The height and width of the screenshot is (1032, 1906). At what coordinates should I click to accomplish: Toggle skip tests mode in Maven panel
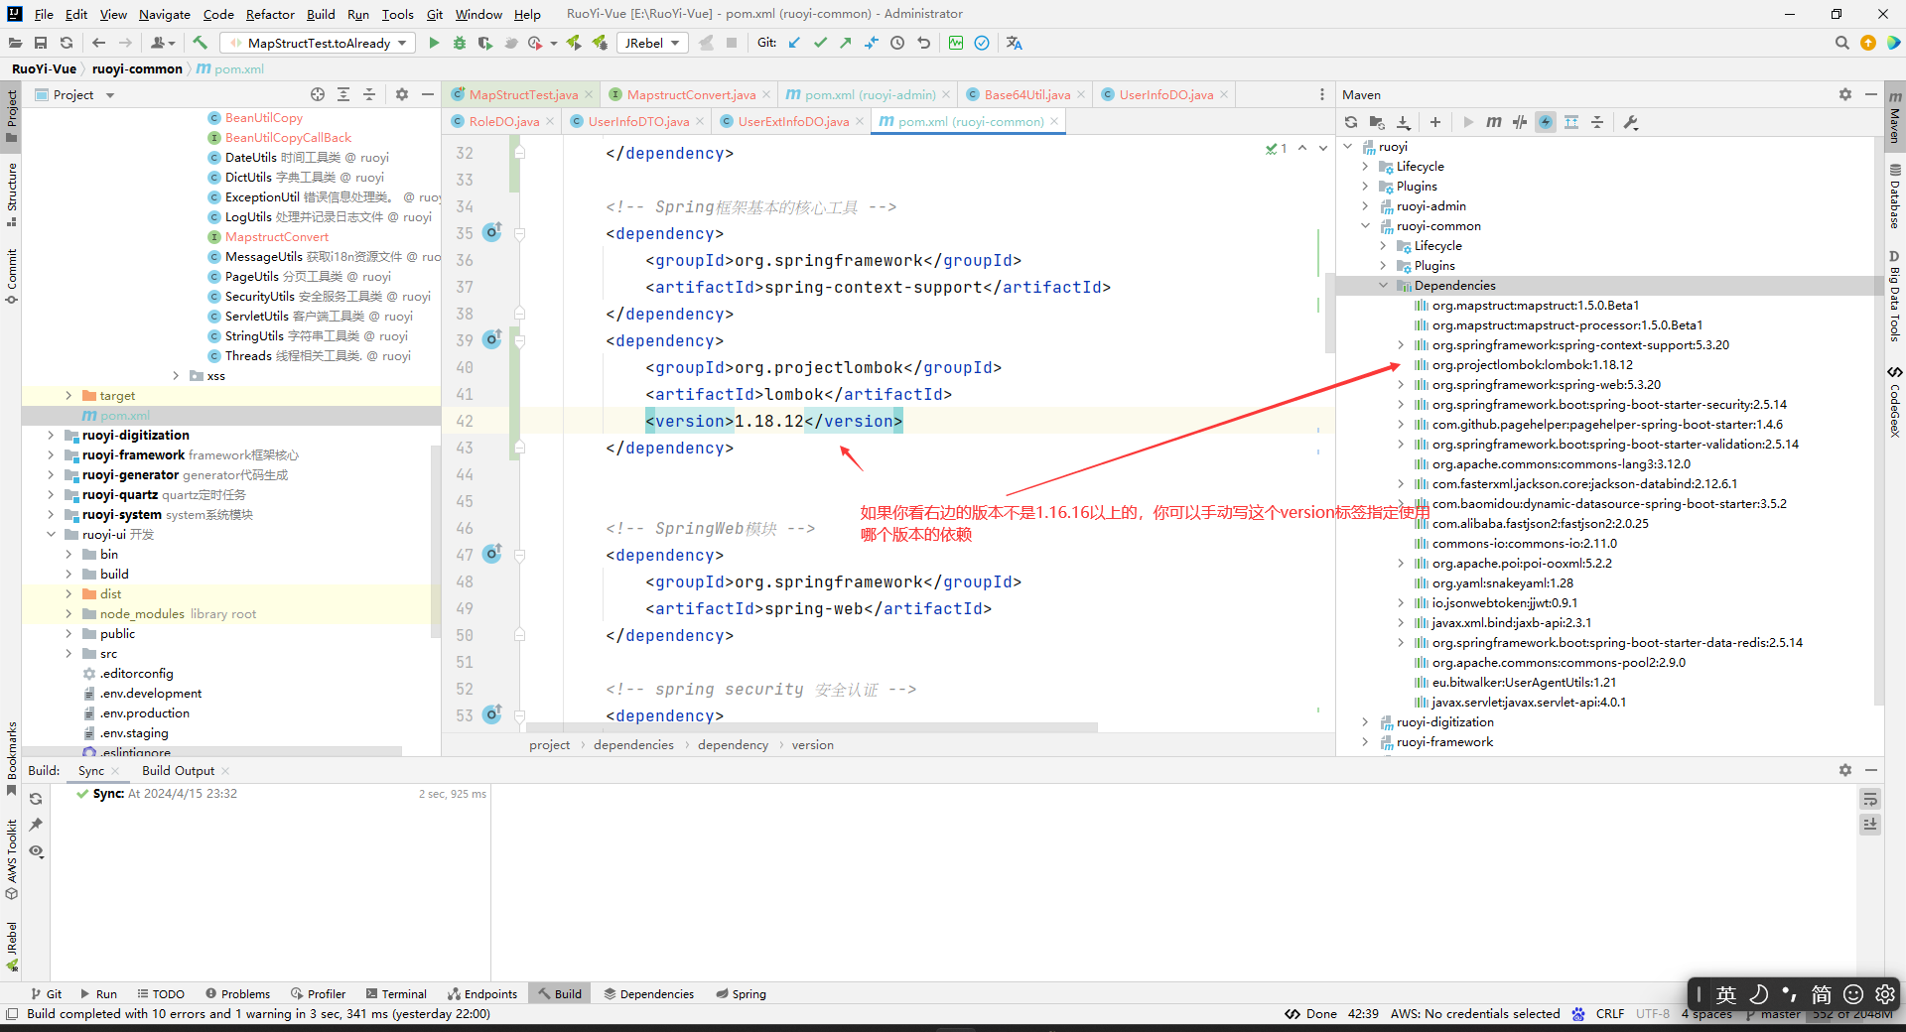point(1520,122)
